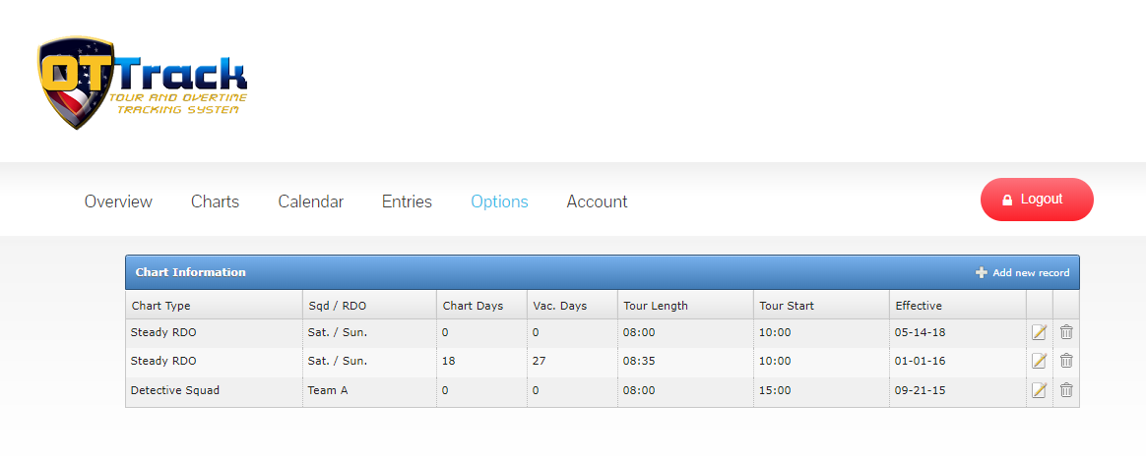Click the Add new record link

(1030, 272)
